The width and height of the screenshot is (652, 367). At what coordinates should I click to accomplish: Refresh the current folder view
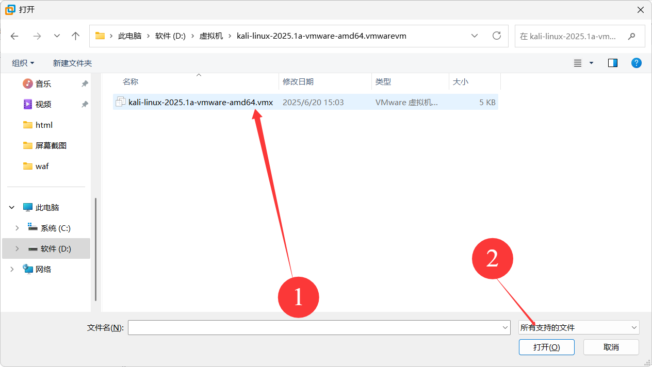[497, 36]
